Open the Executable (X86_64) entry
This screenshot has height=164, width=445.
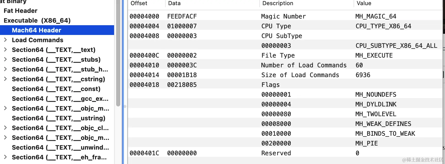point(37,20)
